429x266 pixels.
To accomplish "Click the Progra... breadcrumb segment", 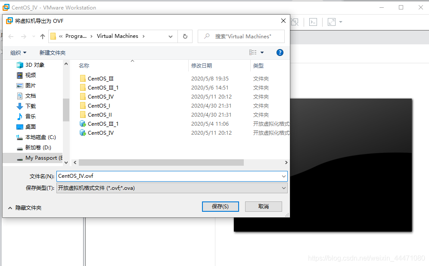I will coord(76,36).
